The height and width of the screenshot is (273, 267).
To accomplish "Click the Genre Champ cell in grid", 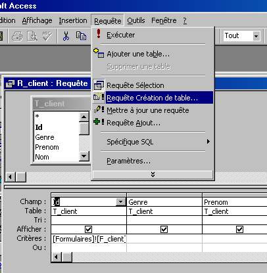I will tap(164, 202).
